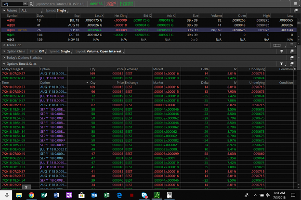Select the 7/2/18 06:27:07 trade row

[x=147, y=158]
